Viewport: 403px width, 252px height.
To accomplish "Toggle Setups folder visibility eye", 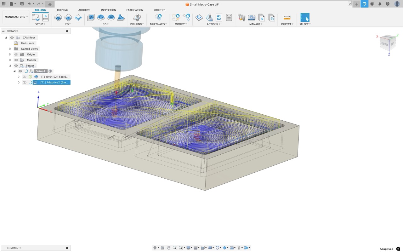I will (16, 66).
